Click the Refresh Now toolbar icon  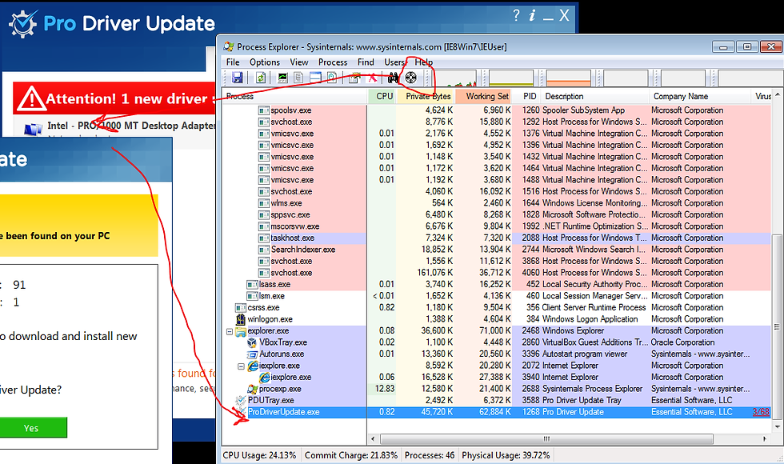[x=261, y=78]
